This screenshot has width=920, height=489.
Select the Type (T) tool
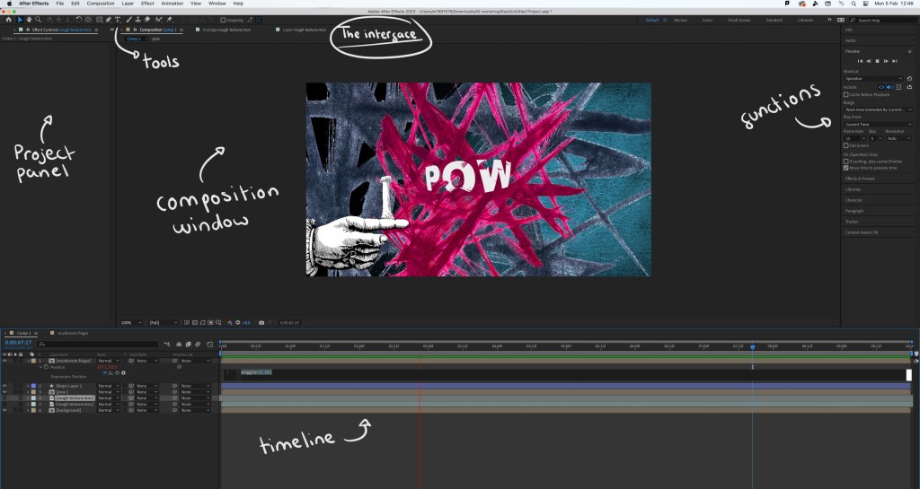point(118,19)
